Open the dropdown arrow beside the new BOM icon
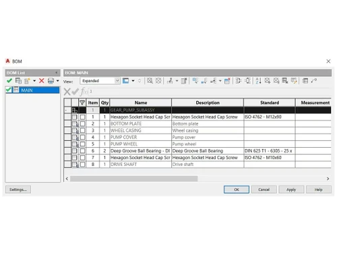The image size is (337, 253). pyautogui.click(x=34, y=80)
